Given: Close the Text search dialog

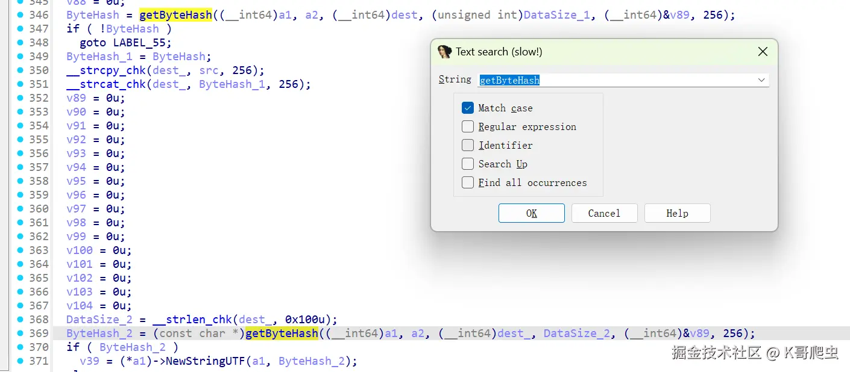Looking at the screenshot, I should [x=763, y=52].
